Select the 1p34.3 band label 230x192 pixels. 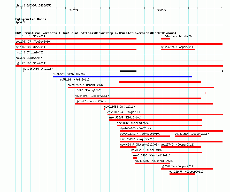[20, 22]
